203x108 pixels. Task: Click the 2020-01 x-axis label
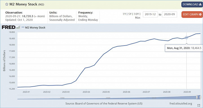click(x=26, y=92)
